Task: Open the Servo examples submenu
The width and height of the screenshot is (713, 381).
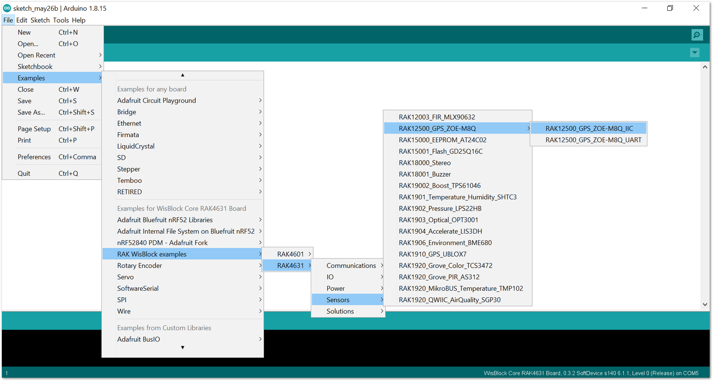Action: click(x=183, y=277)
